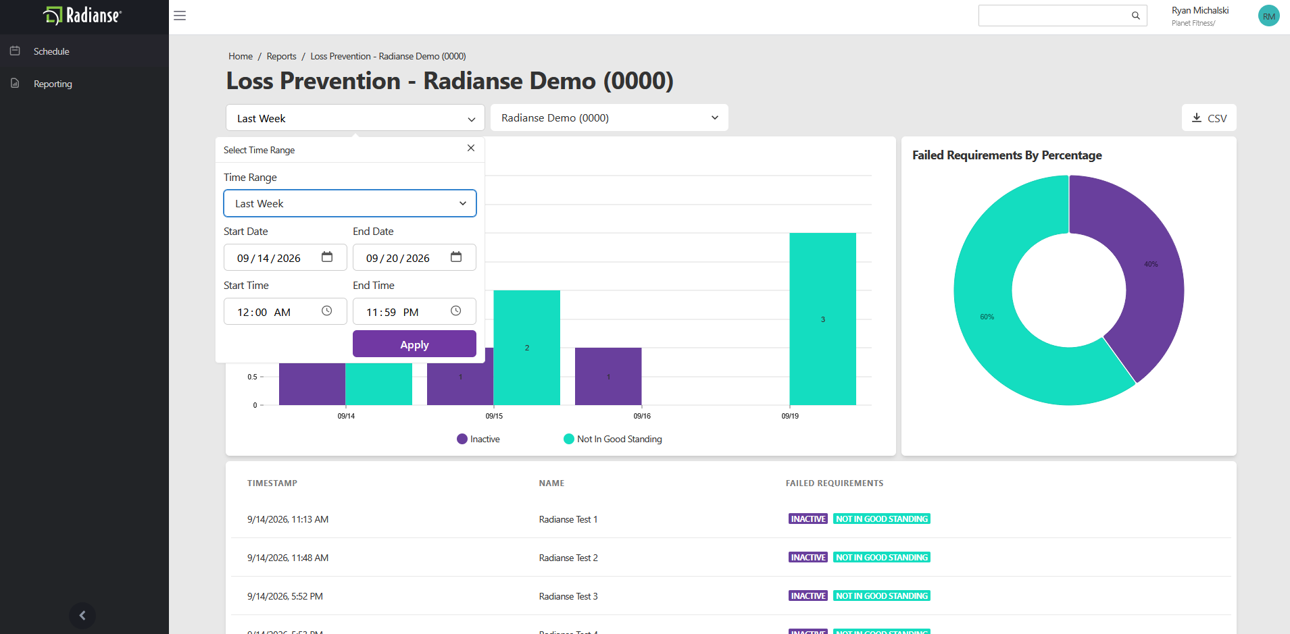Toggle the Inactive legend series

click(x=478, y=439)
